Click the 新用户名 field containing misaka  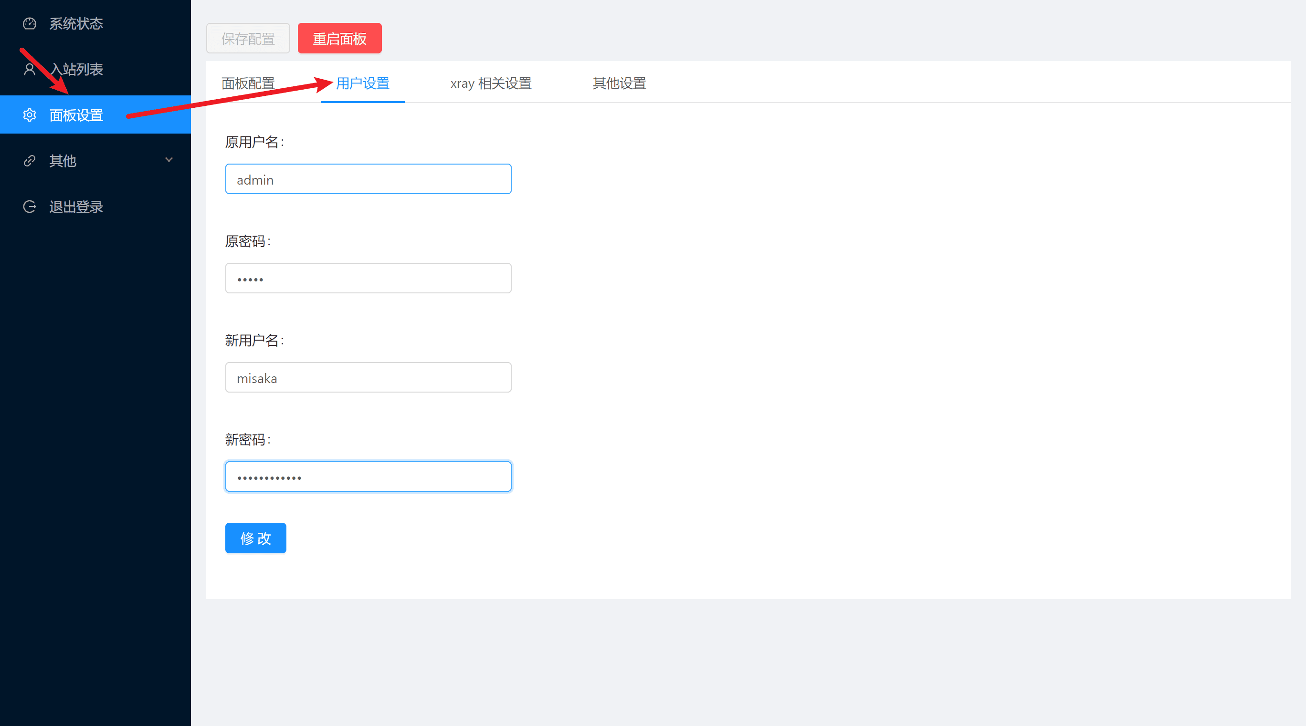pos(368,377)
